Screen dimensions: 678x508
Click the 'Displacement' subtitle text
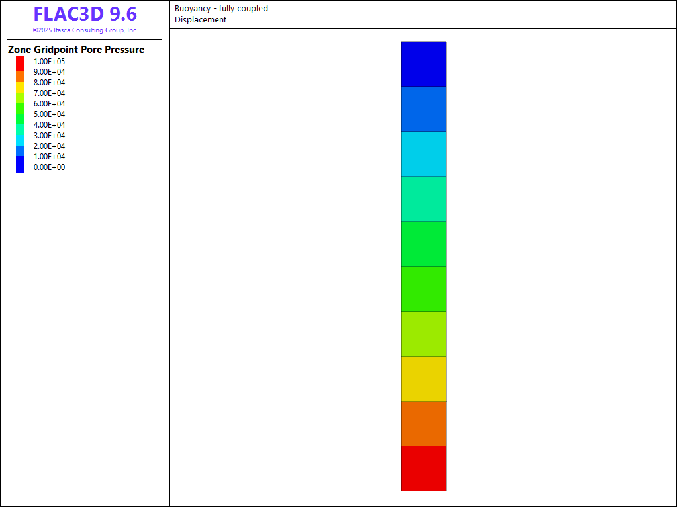click(201, 20)
